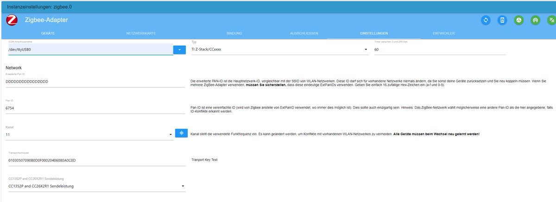The height and width of the screenshot is (202, 556).
Task: Click the Transportschlüssel key field
Action: (97, 160)
